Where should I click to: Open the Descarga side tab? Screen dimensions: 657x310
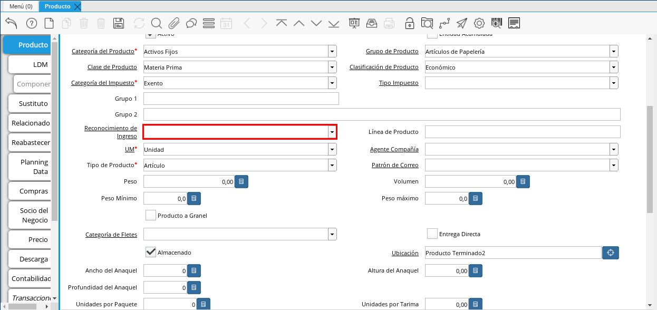(x=31, y=259)
